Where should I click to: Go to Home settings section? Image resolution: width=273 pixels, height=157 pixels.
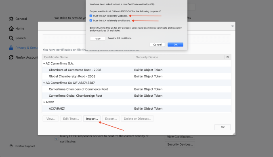pos(20,28)
